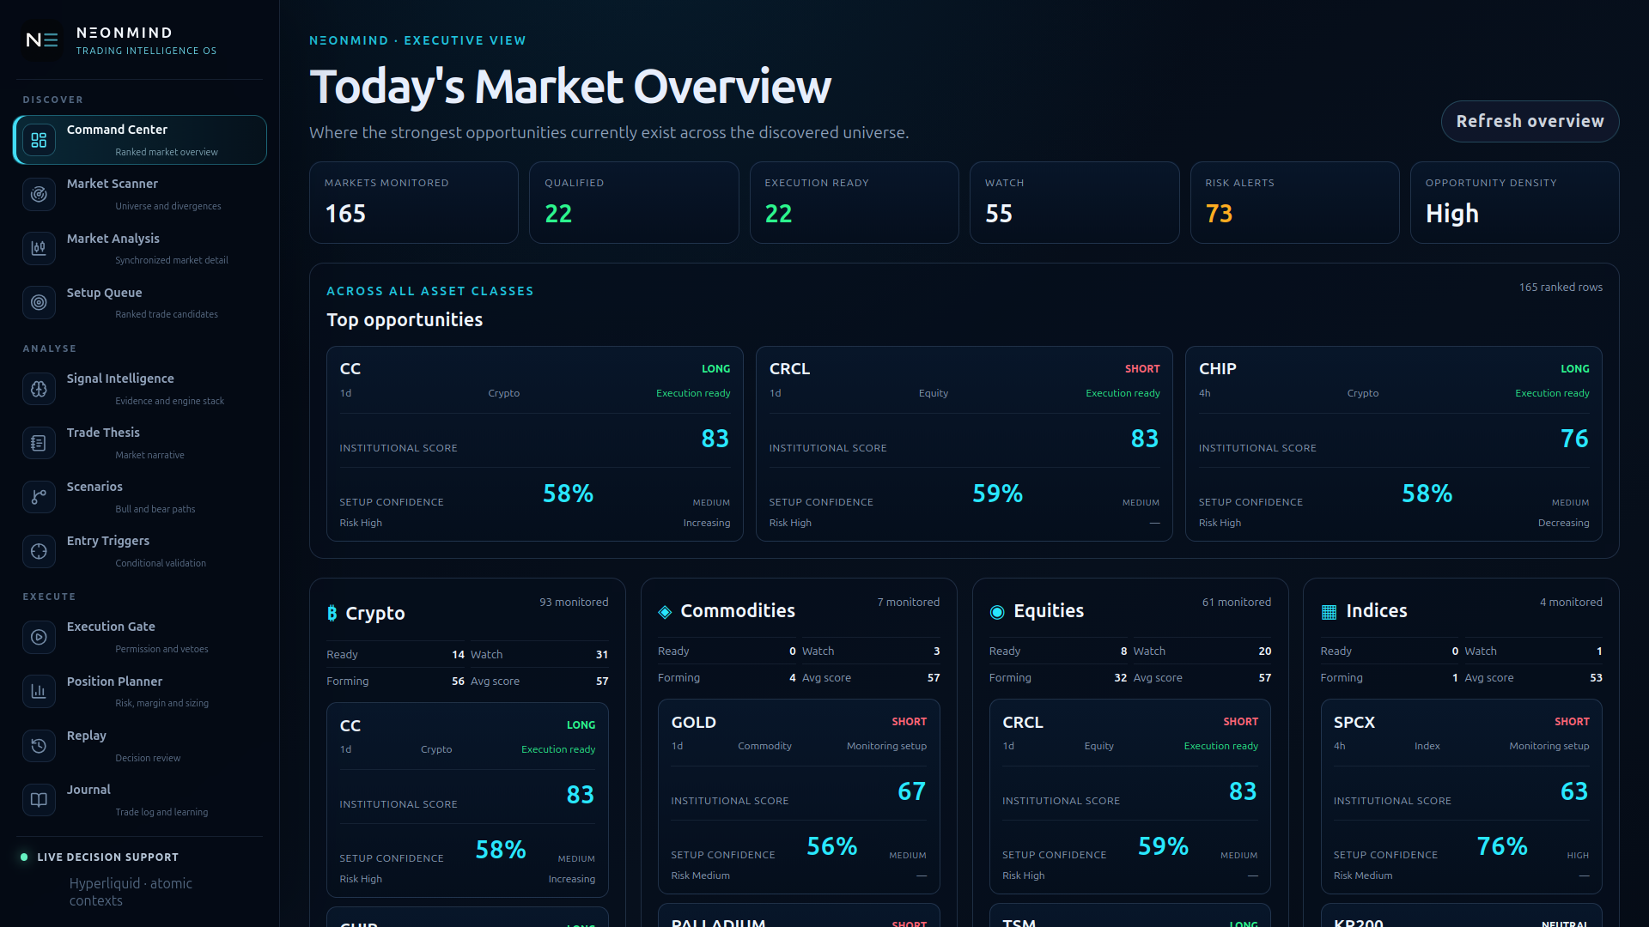Image resolution: width=1649 pixels, height=927 pixels.
Task: Open Scenarios branch icon
Action: coord(39,497)
